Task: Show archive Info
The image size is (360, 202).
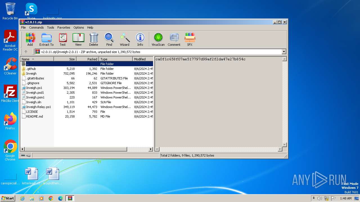Action: [140, 40]
